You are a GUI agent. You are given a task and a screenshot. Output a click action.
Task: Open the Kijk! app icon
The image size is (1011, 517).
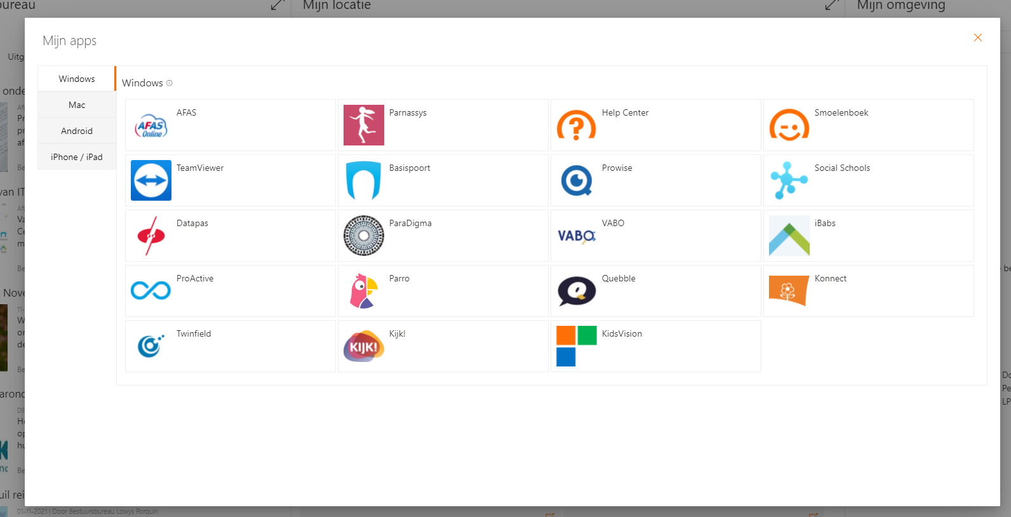click(364, 346)
